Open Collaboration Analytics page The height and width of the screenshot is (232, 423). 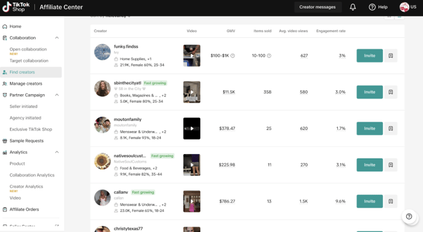click(32, 175)
